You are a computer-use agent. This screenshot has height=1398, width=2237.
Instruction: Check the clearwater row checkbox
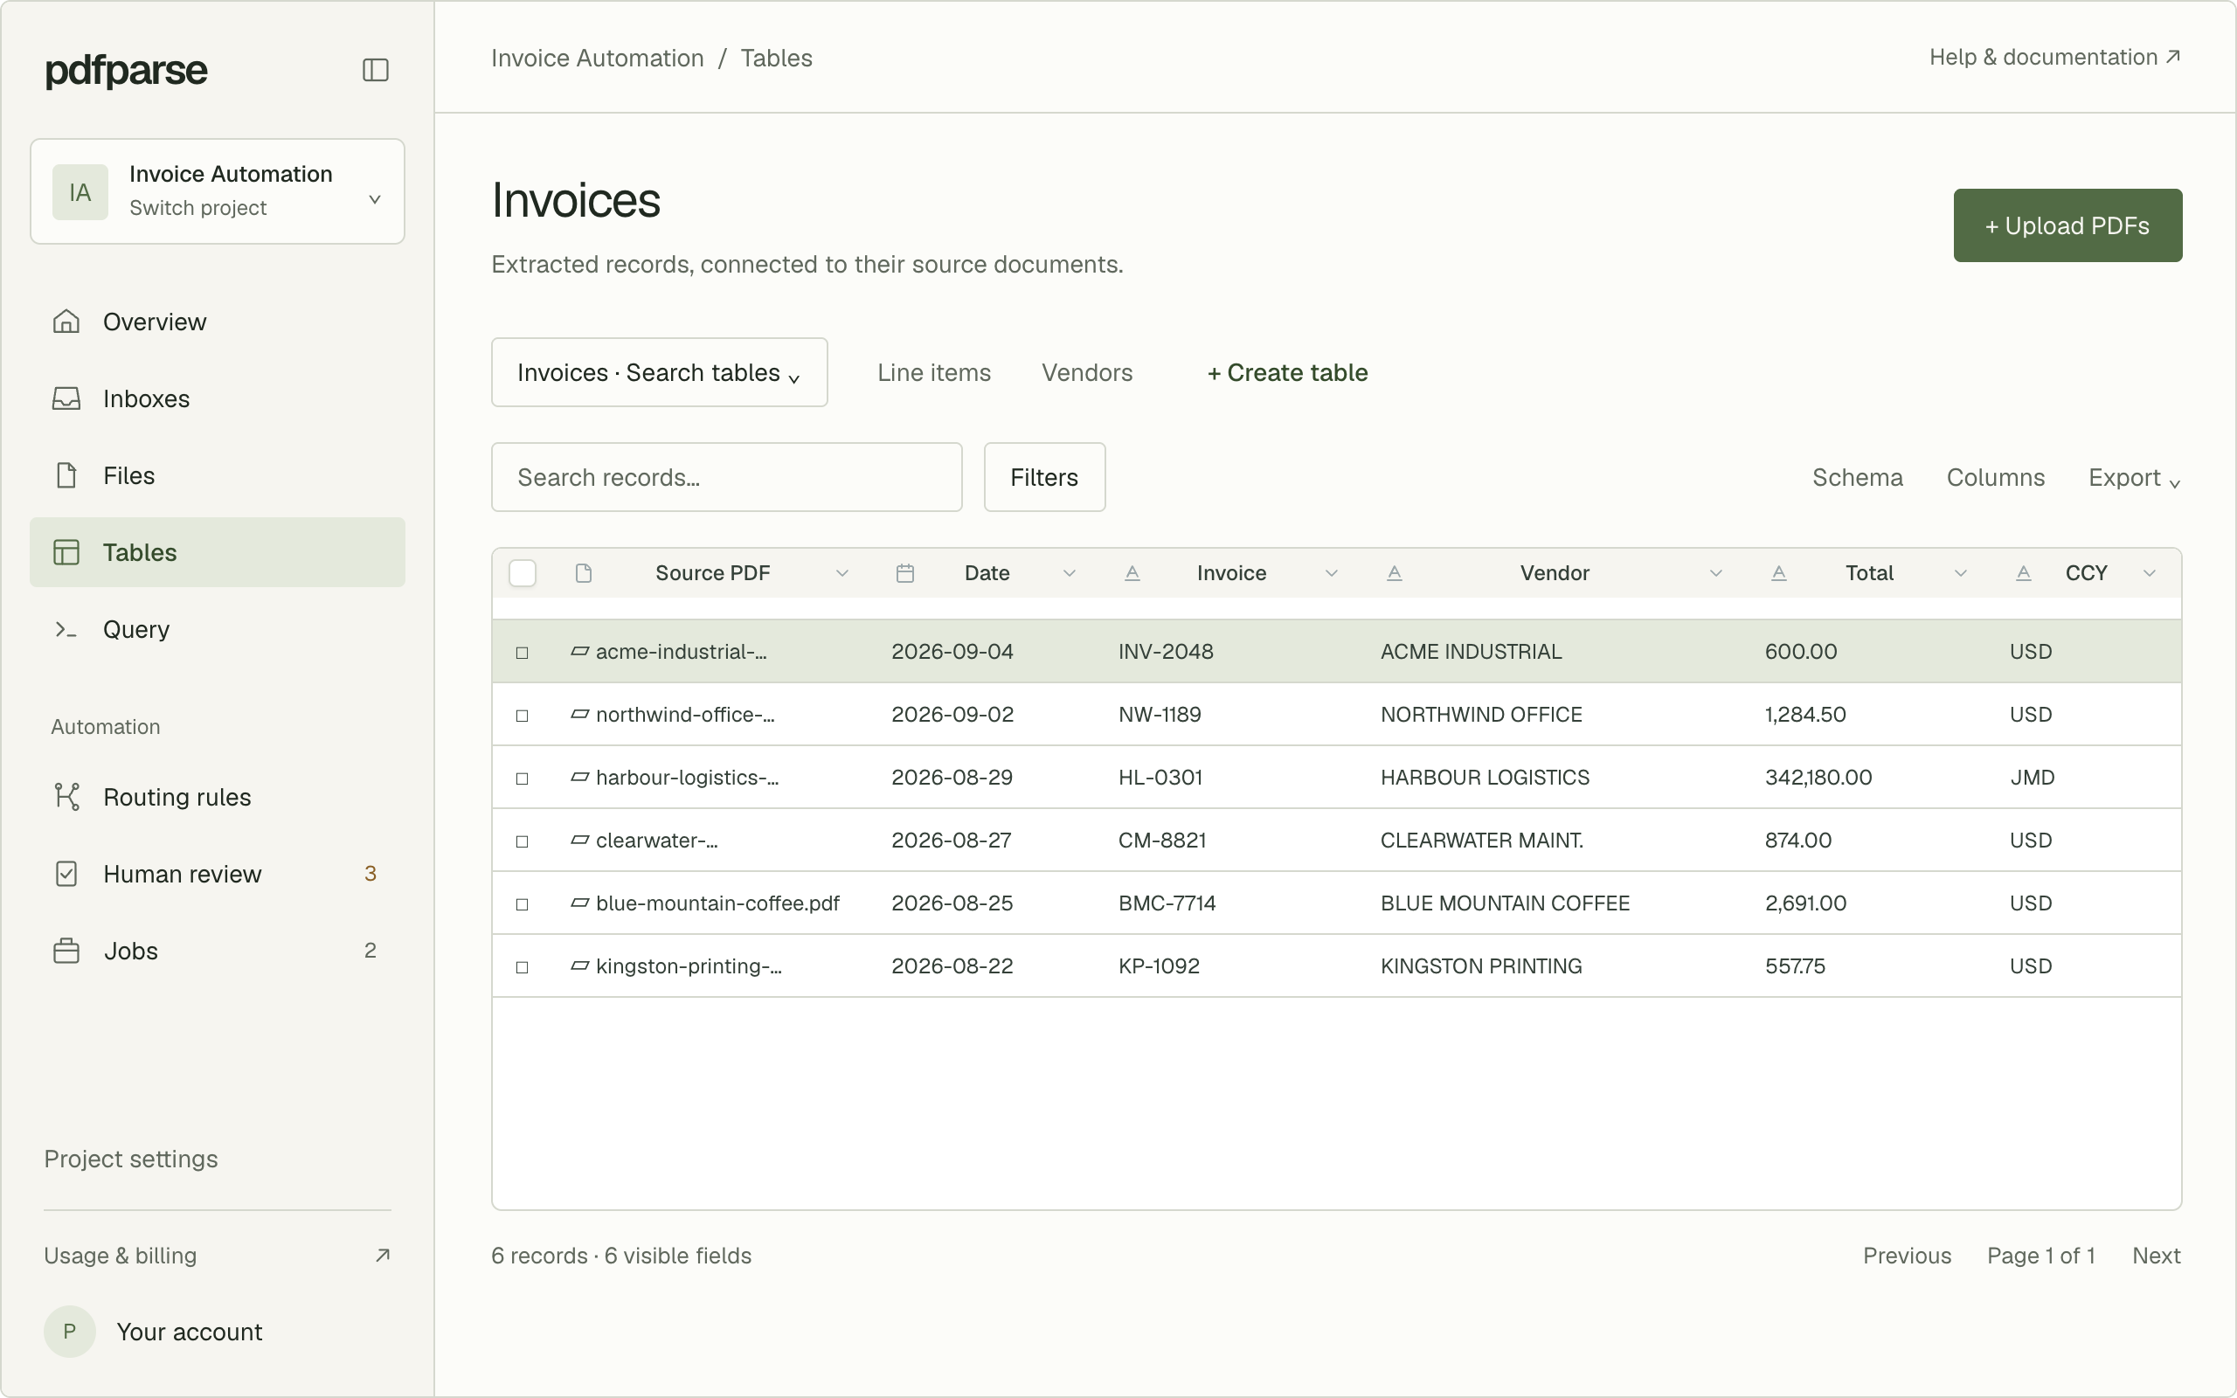click(523, 841)
